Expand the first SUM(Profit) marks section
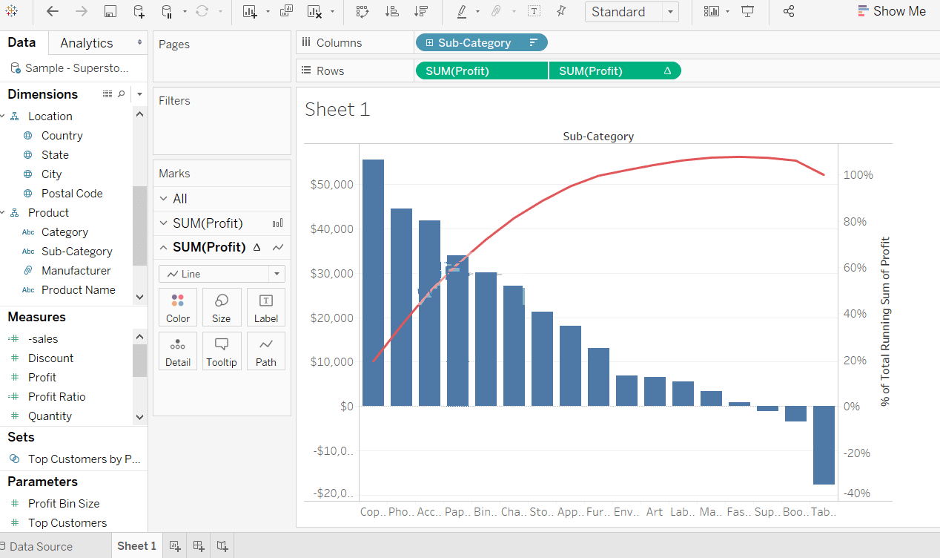The width and height of the screenshot is (940, 558). [x=164, y=223]
